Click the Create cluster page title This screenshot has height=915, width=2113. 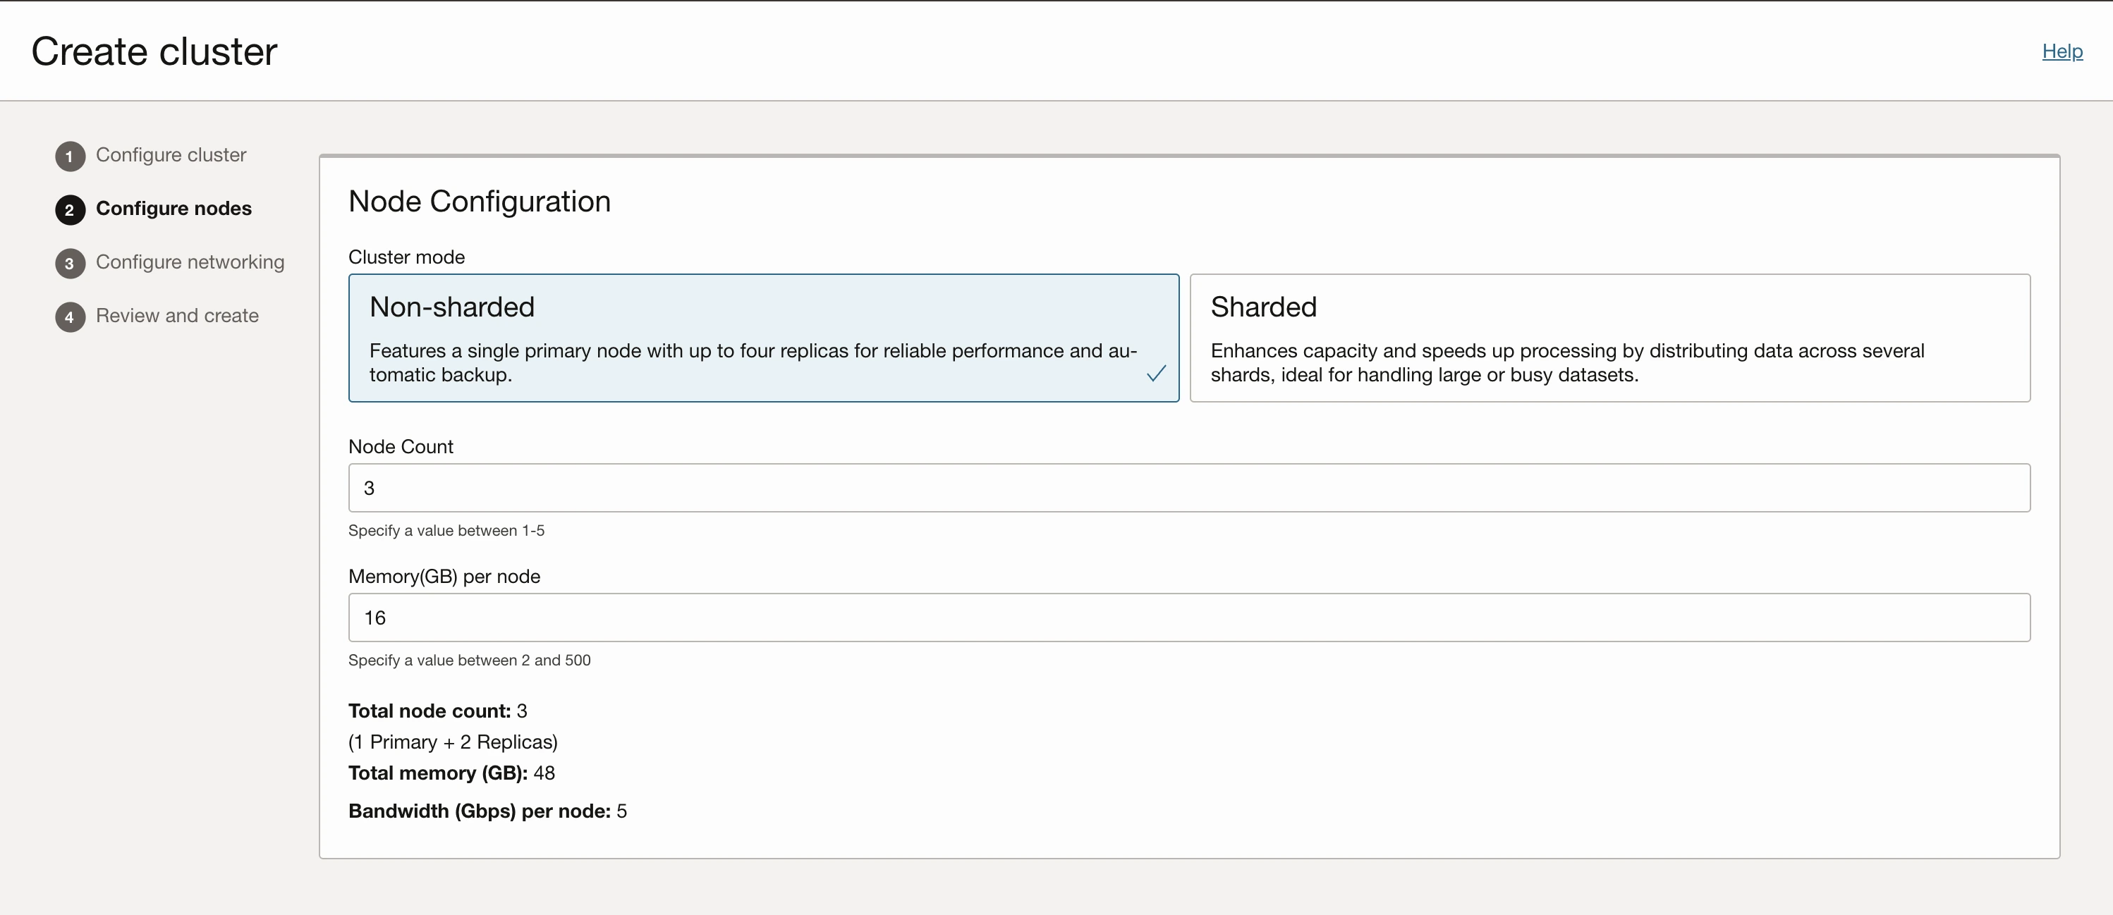(153, 51)
